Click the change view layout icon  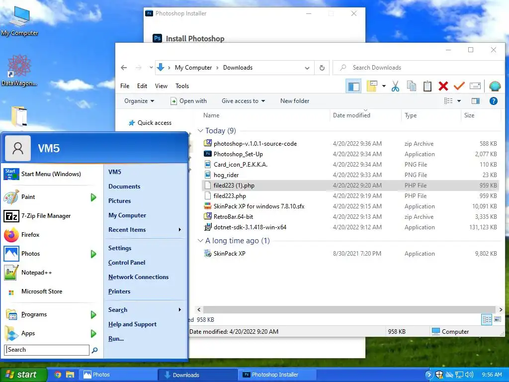tap(448, 101)
